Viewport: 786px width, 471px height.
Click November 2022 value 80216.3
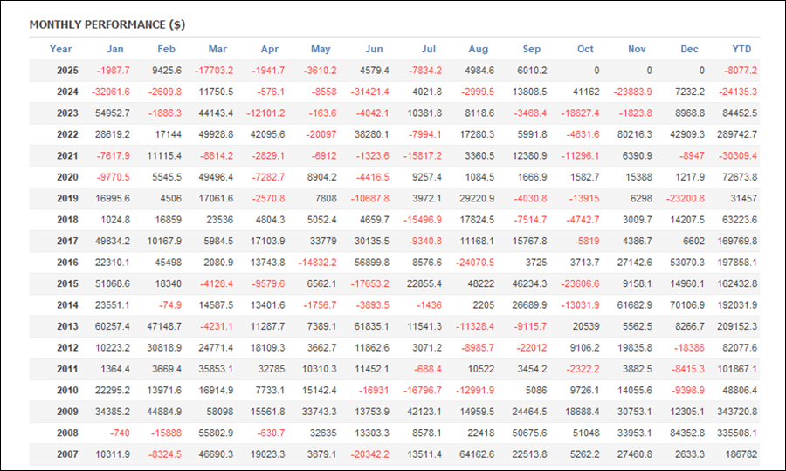[631, 135]
